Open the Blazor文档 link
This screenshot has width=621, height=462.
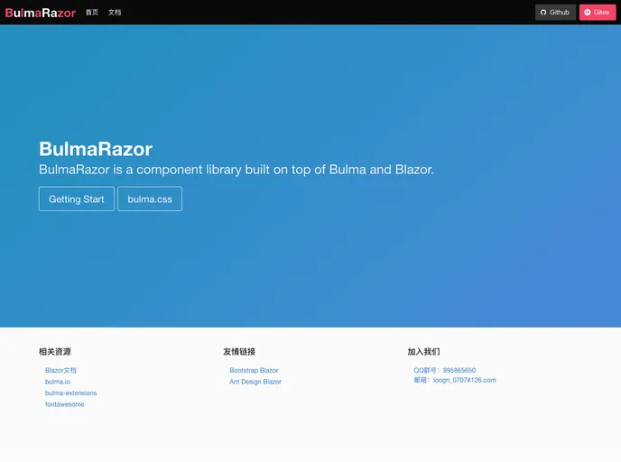click(x=60, y=370)
